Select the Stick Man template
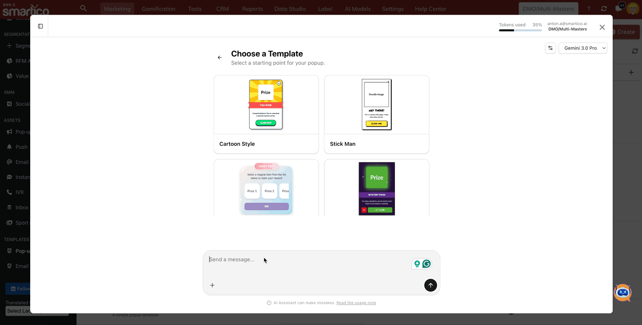Viewport: 642px width, 325px height. click(376, 114)
